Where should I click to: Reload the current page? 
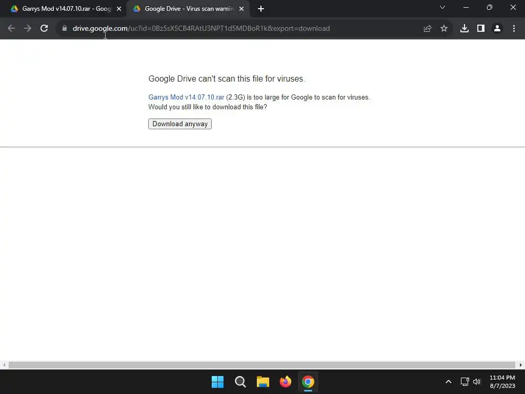click(x=44, y=29)
